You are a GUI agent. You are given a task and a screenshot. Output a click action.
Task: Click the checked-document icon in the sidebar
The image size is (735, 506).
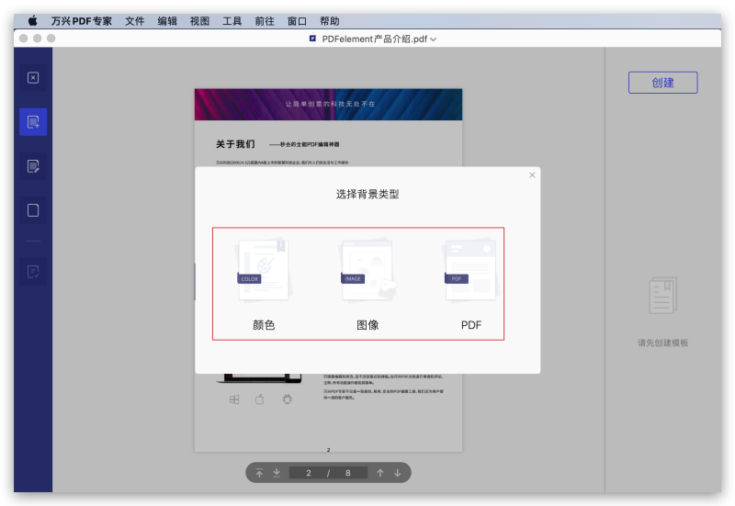(x=33, y=272)
